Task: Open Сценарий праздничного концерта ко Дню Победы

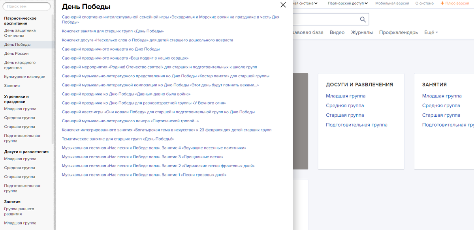Action: [111, 49]
